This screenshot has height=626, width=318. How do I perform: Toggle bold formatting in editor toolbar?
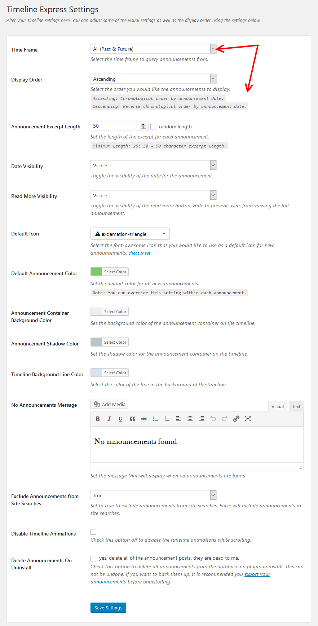click(98, 419)
